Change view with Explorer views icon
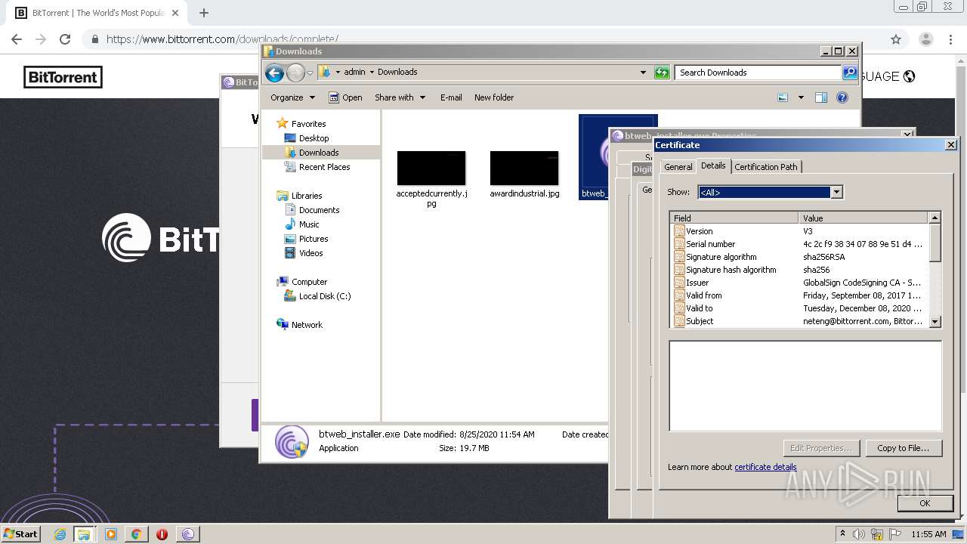The image size is (967, 544). [783, 97]
